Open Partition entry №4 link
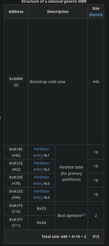This screenshot has width=109, height=246. point(41,194)
